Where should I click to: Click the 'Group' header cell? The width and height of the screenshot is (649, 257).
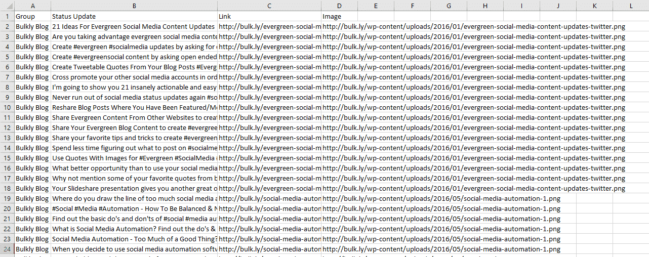tap(32, 16)
